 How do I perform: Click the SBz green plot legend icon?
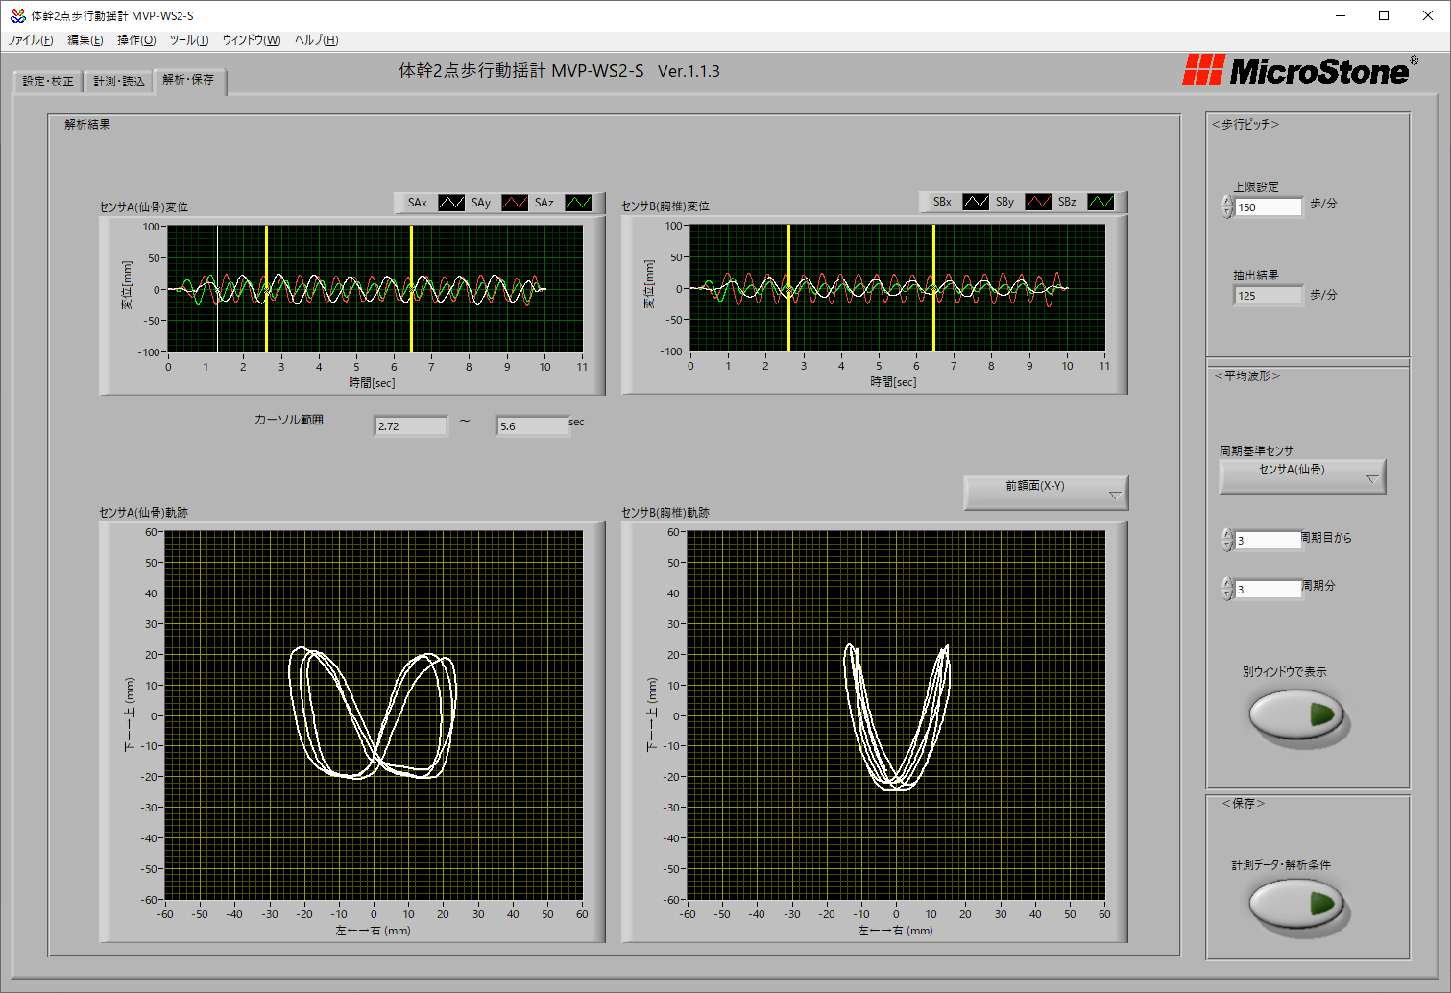tap(1100, 202)
